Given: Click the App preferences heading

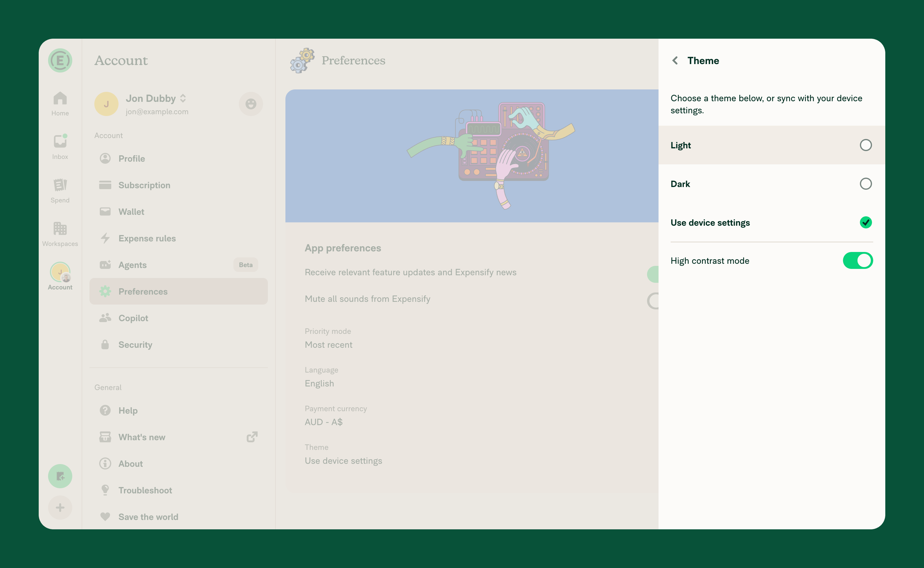Looking at the screenshot, I should [x=343, y=248].
